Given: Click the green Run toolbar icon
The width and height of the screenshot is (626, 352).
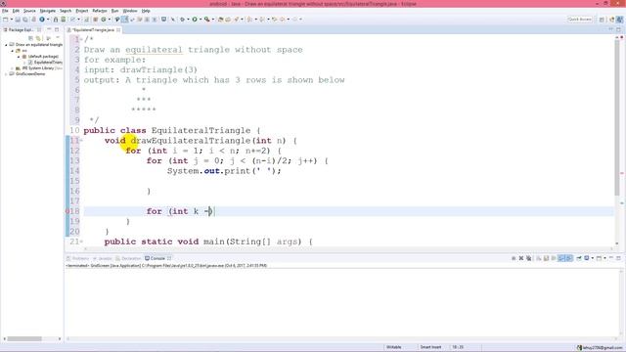Looking at the screenshot, I should [195, 20].
